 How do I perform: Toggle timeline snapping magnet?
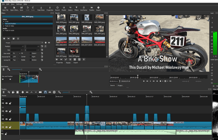point(45,92)
